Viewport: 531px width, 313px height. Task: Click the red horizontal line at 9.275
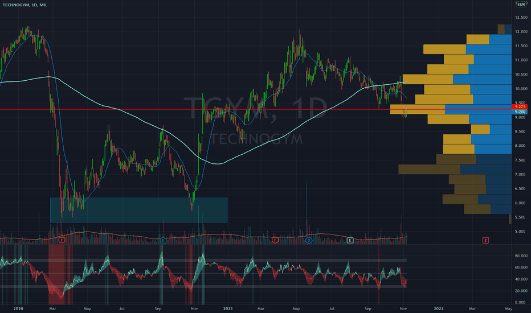pos(256,109)
